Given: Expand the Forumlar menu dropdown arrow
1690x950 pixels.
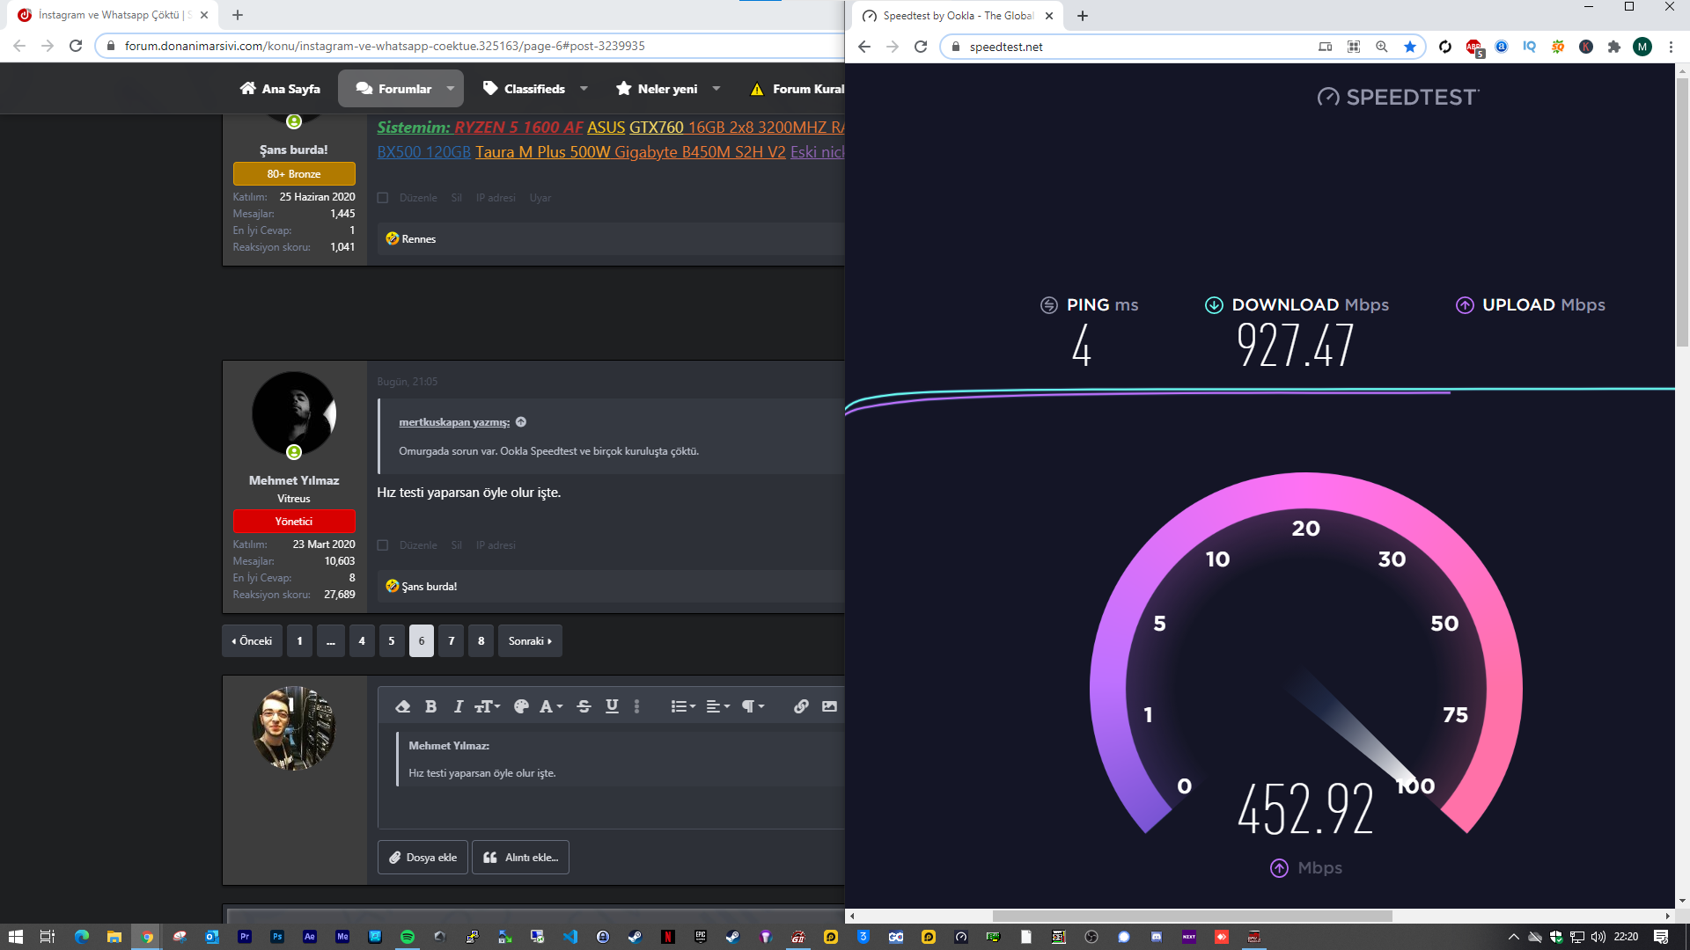Looking at the screenshot, I should point(451,89).
